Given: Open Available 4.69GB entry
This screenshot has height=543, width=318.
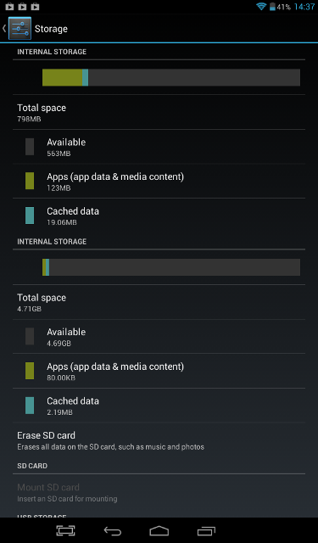Looking at the screenshot, I should click(159, 336).
